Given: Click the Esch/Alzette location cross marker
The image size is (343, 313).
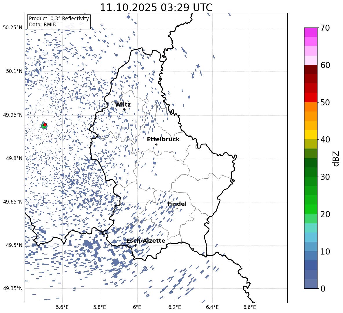Looking at the screenshot, I should [135, 246].
